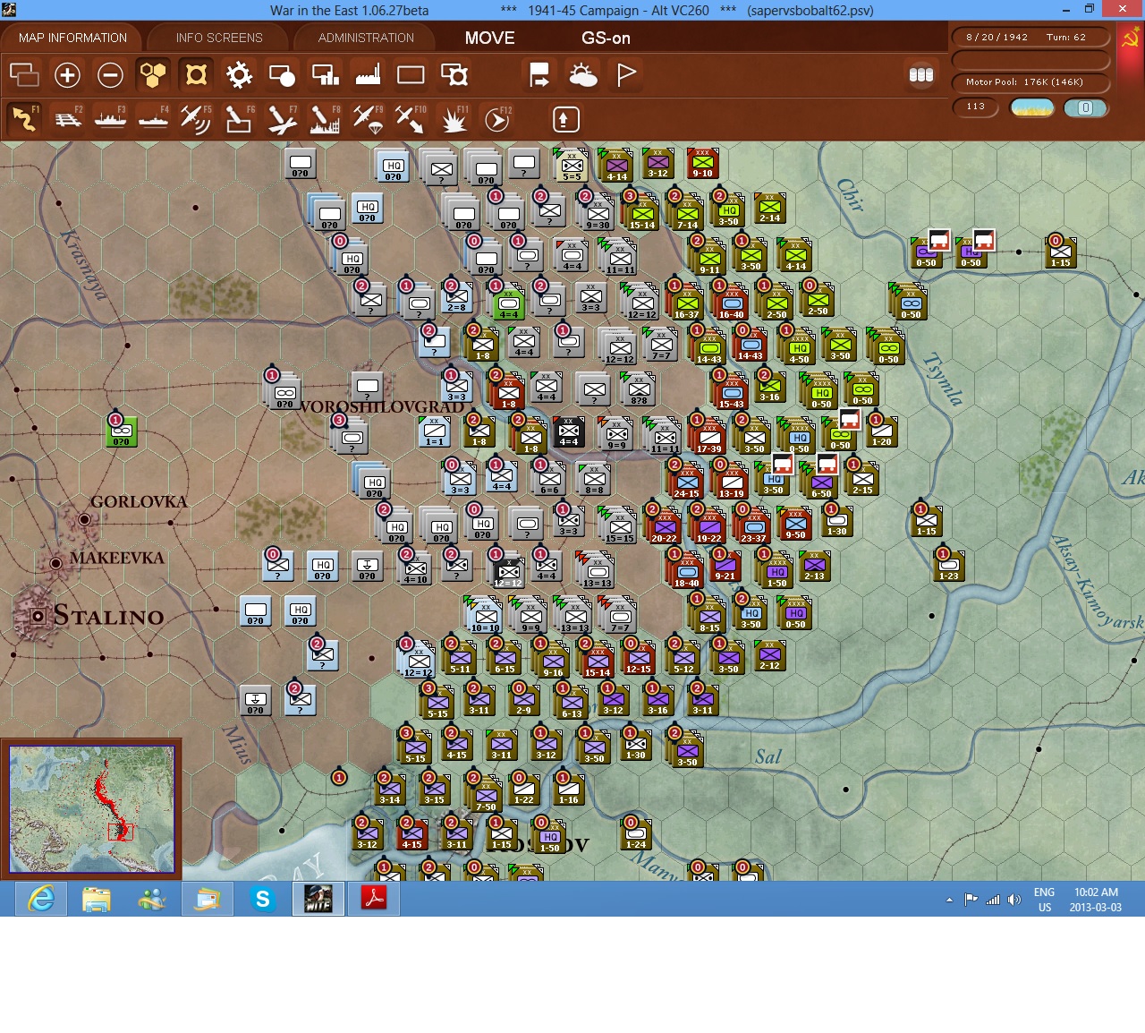Select the red unit labeled 9-10
The image size is (1145, 1033).
pos(702,164)
